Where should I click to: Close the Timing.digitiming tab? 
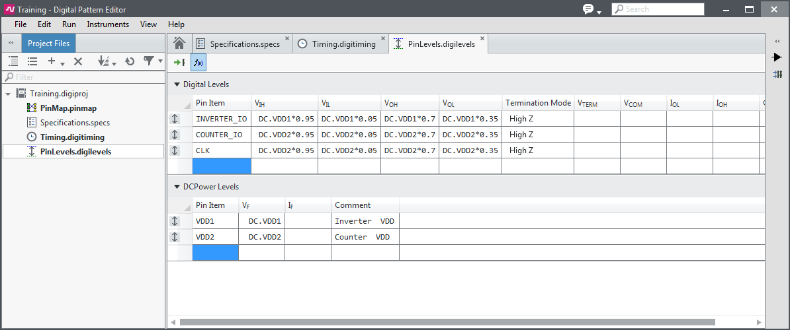pos(383,38)
